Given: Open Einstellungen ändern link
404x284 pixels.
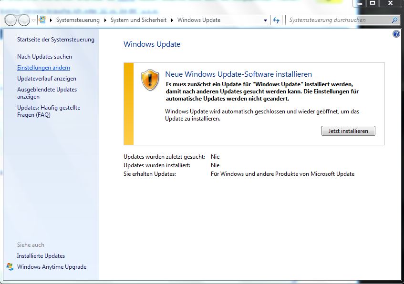Looking at the screenshot, I should [x=43, y=68].
